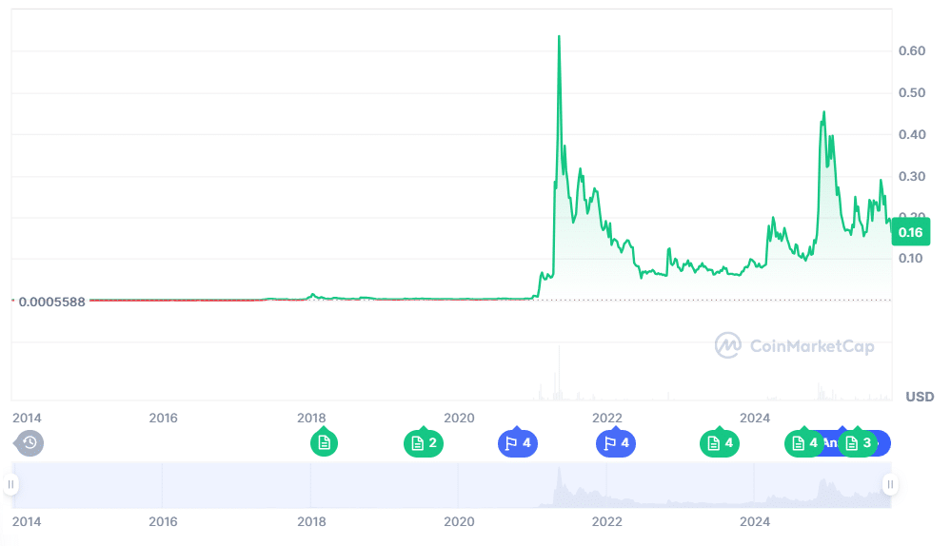Click the USD currency label

point(919,396)
